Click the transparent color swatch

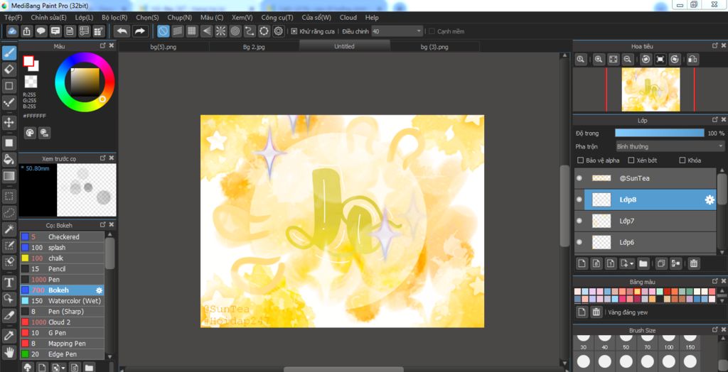[x=31, y=82]
